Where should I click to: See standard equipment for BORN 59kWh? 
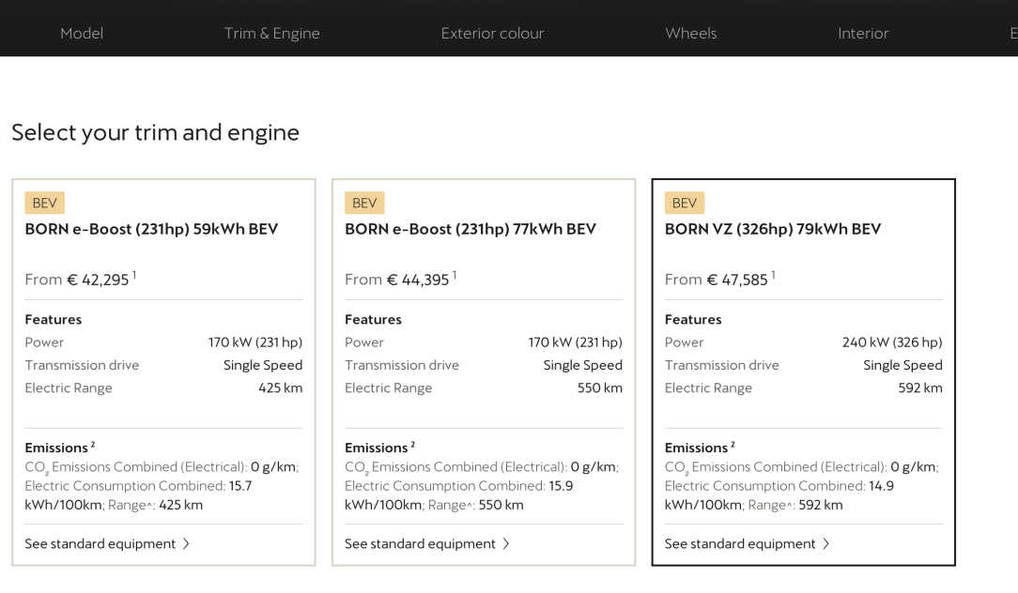coord(107,543)
